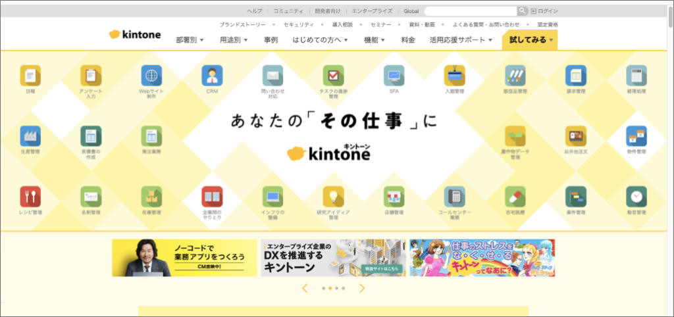Click the 見積書の作成 document icon

click(91, 136)
